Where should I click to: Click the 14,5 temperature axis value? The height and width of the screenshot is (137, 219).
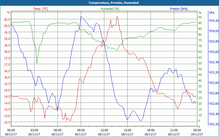[x=7, y=96]
